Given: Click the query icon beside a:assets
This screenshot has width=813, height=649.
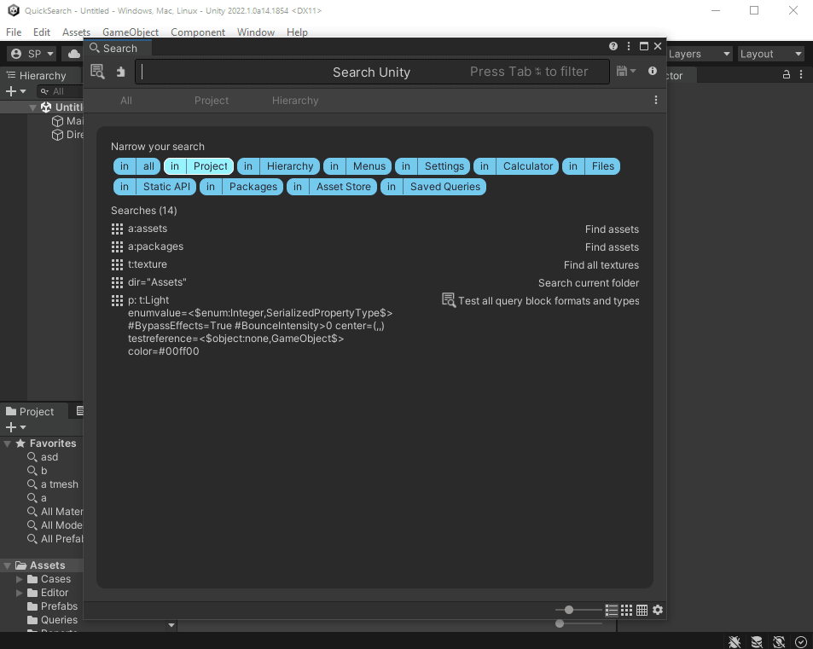Looking at the screenshot, I should 117,229.
